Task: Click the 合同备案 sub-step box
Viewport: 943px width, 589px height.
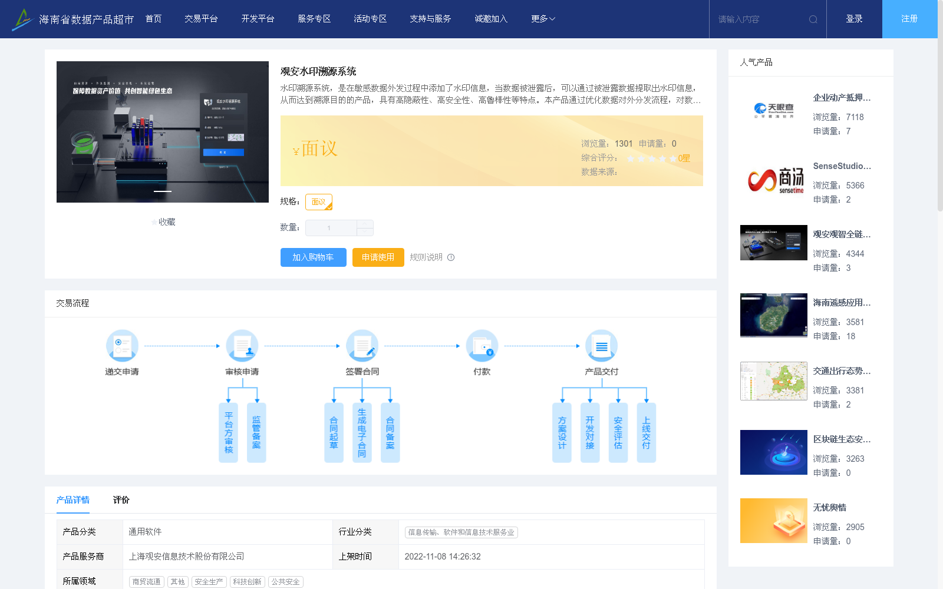Action: (x=390, y=432)
